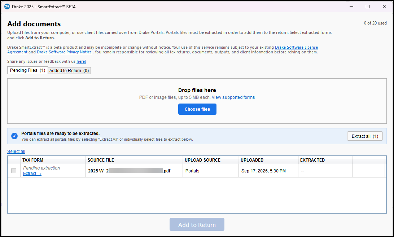Click the SOURCE FILE column header

[x=134, y=160]
